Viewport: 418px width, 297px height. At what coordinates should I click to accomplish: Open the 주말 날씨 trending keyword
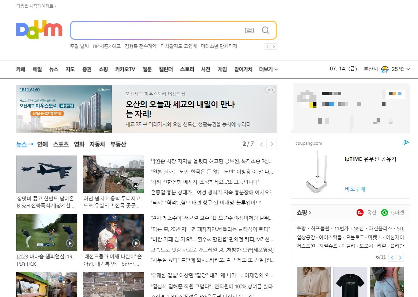79,46
